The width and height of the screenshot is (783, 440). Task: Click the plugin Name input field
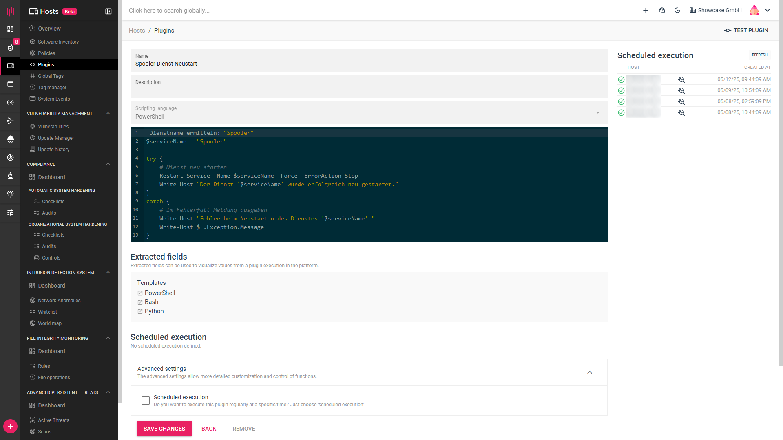click(x=369, y=64)
